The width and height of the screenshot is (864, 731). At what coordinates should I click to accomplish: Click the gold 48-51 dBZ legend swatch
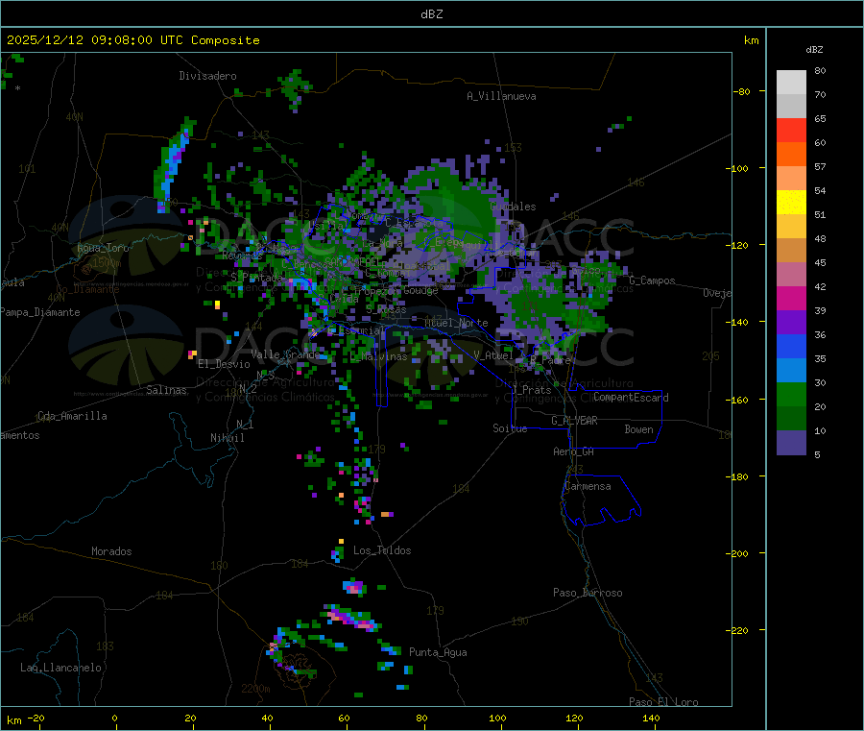coord(791,227)
